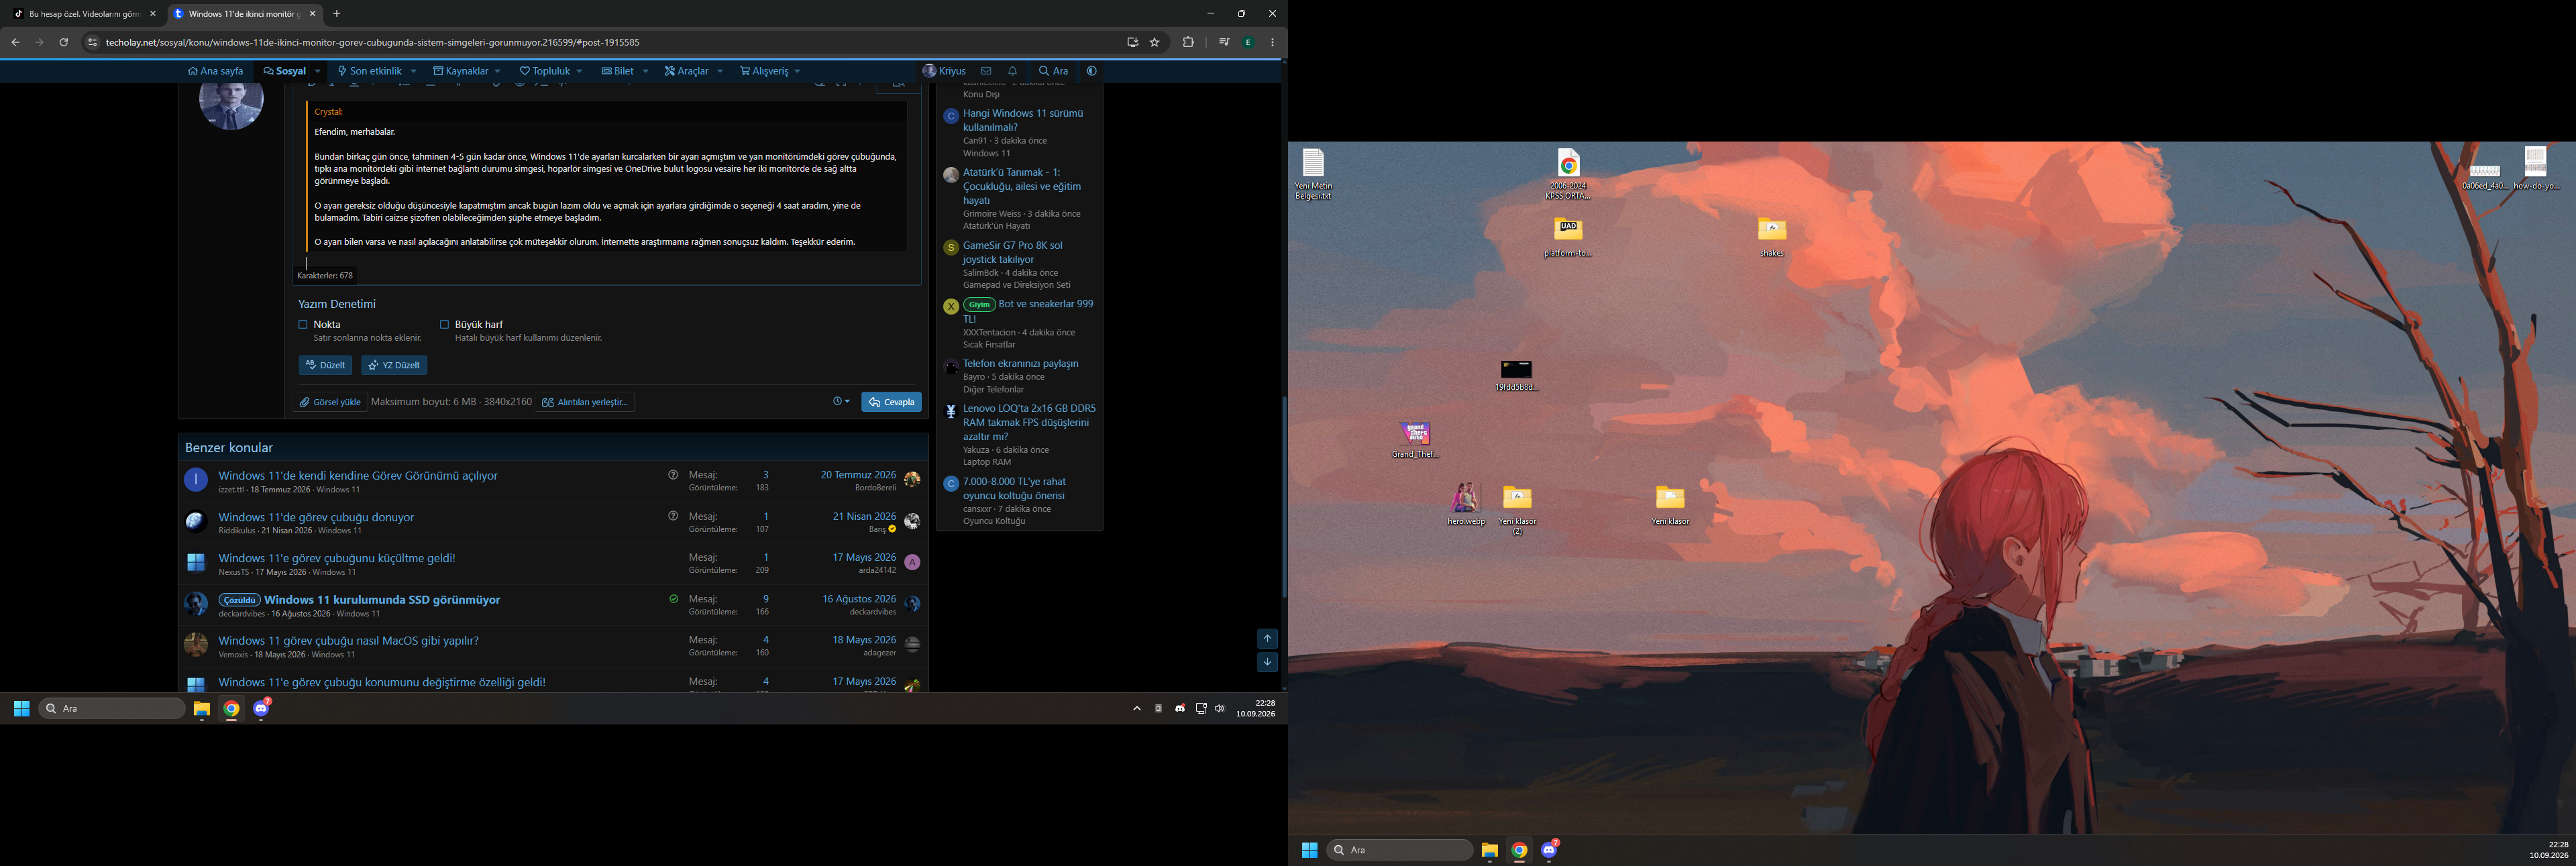
Task: Open thread 'Windows 11 kurulumunda SSD görünmüyor'
Action: 382,600
